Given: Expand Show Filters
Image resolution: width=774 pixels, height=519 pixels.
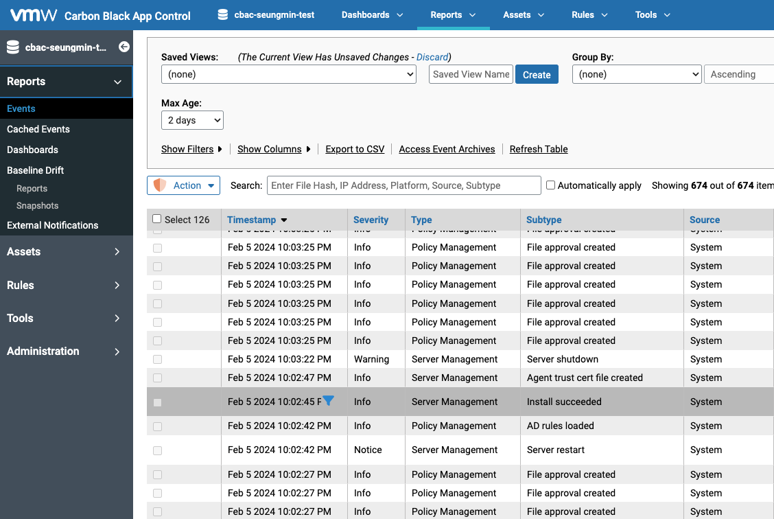Looking at the screenshot, I should point(191,149).
